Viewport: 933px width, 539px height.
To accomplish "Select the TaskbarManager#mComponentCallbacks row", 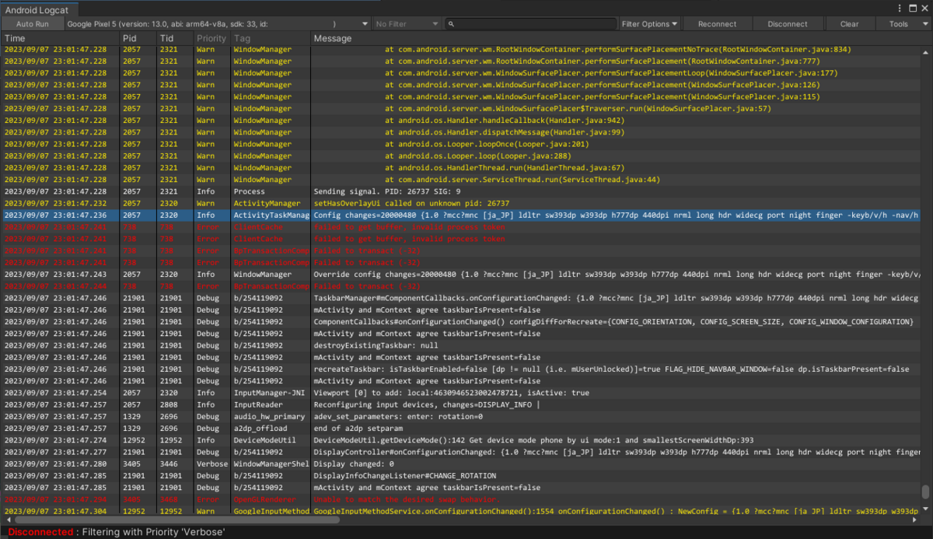I will [461, 298].
